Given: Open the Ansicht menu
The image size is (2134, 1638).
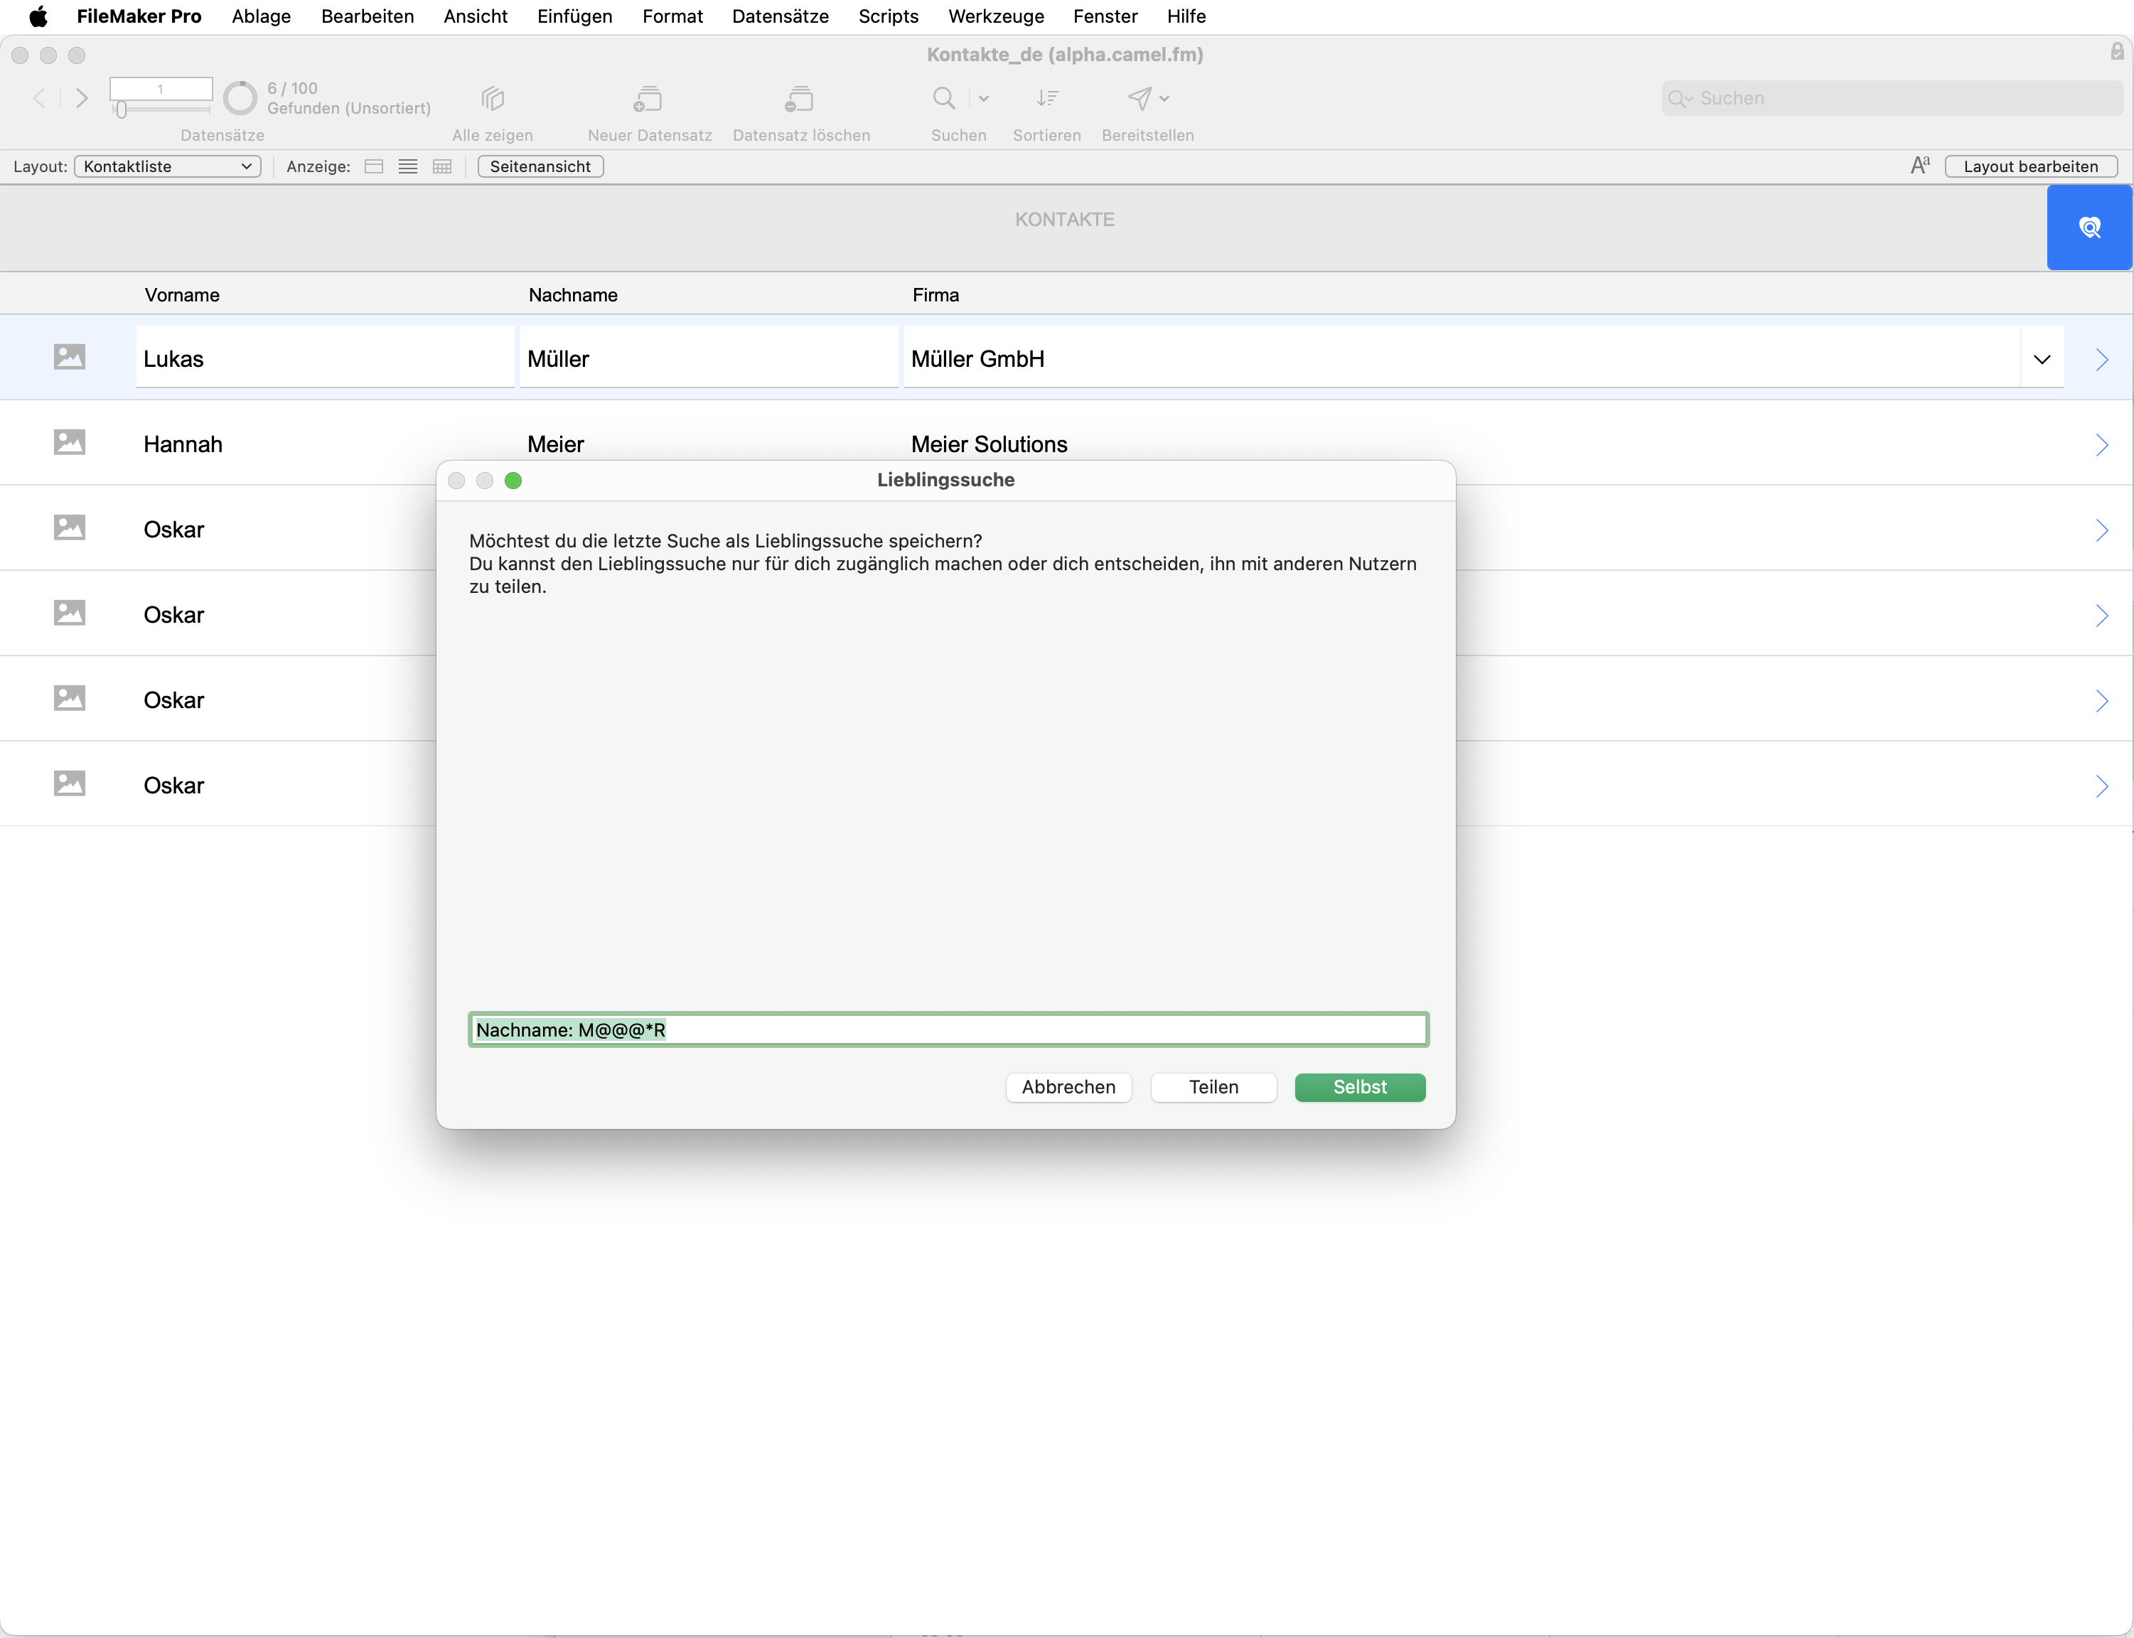Looking at the screenshot, I should tap(476, 16).
